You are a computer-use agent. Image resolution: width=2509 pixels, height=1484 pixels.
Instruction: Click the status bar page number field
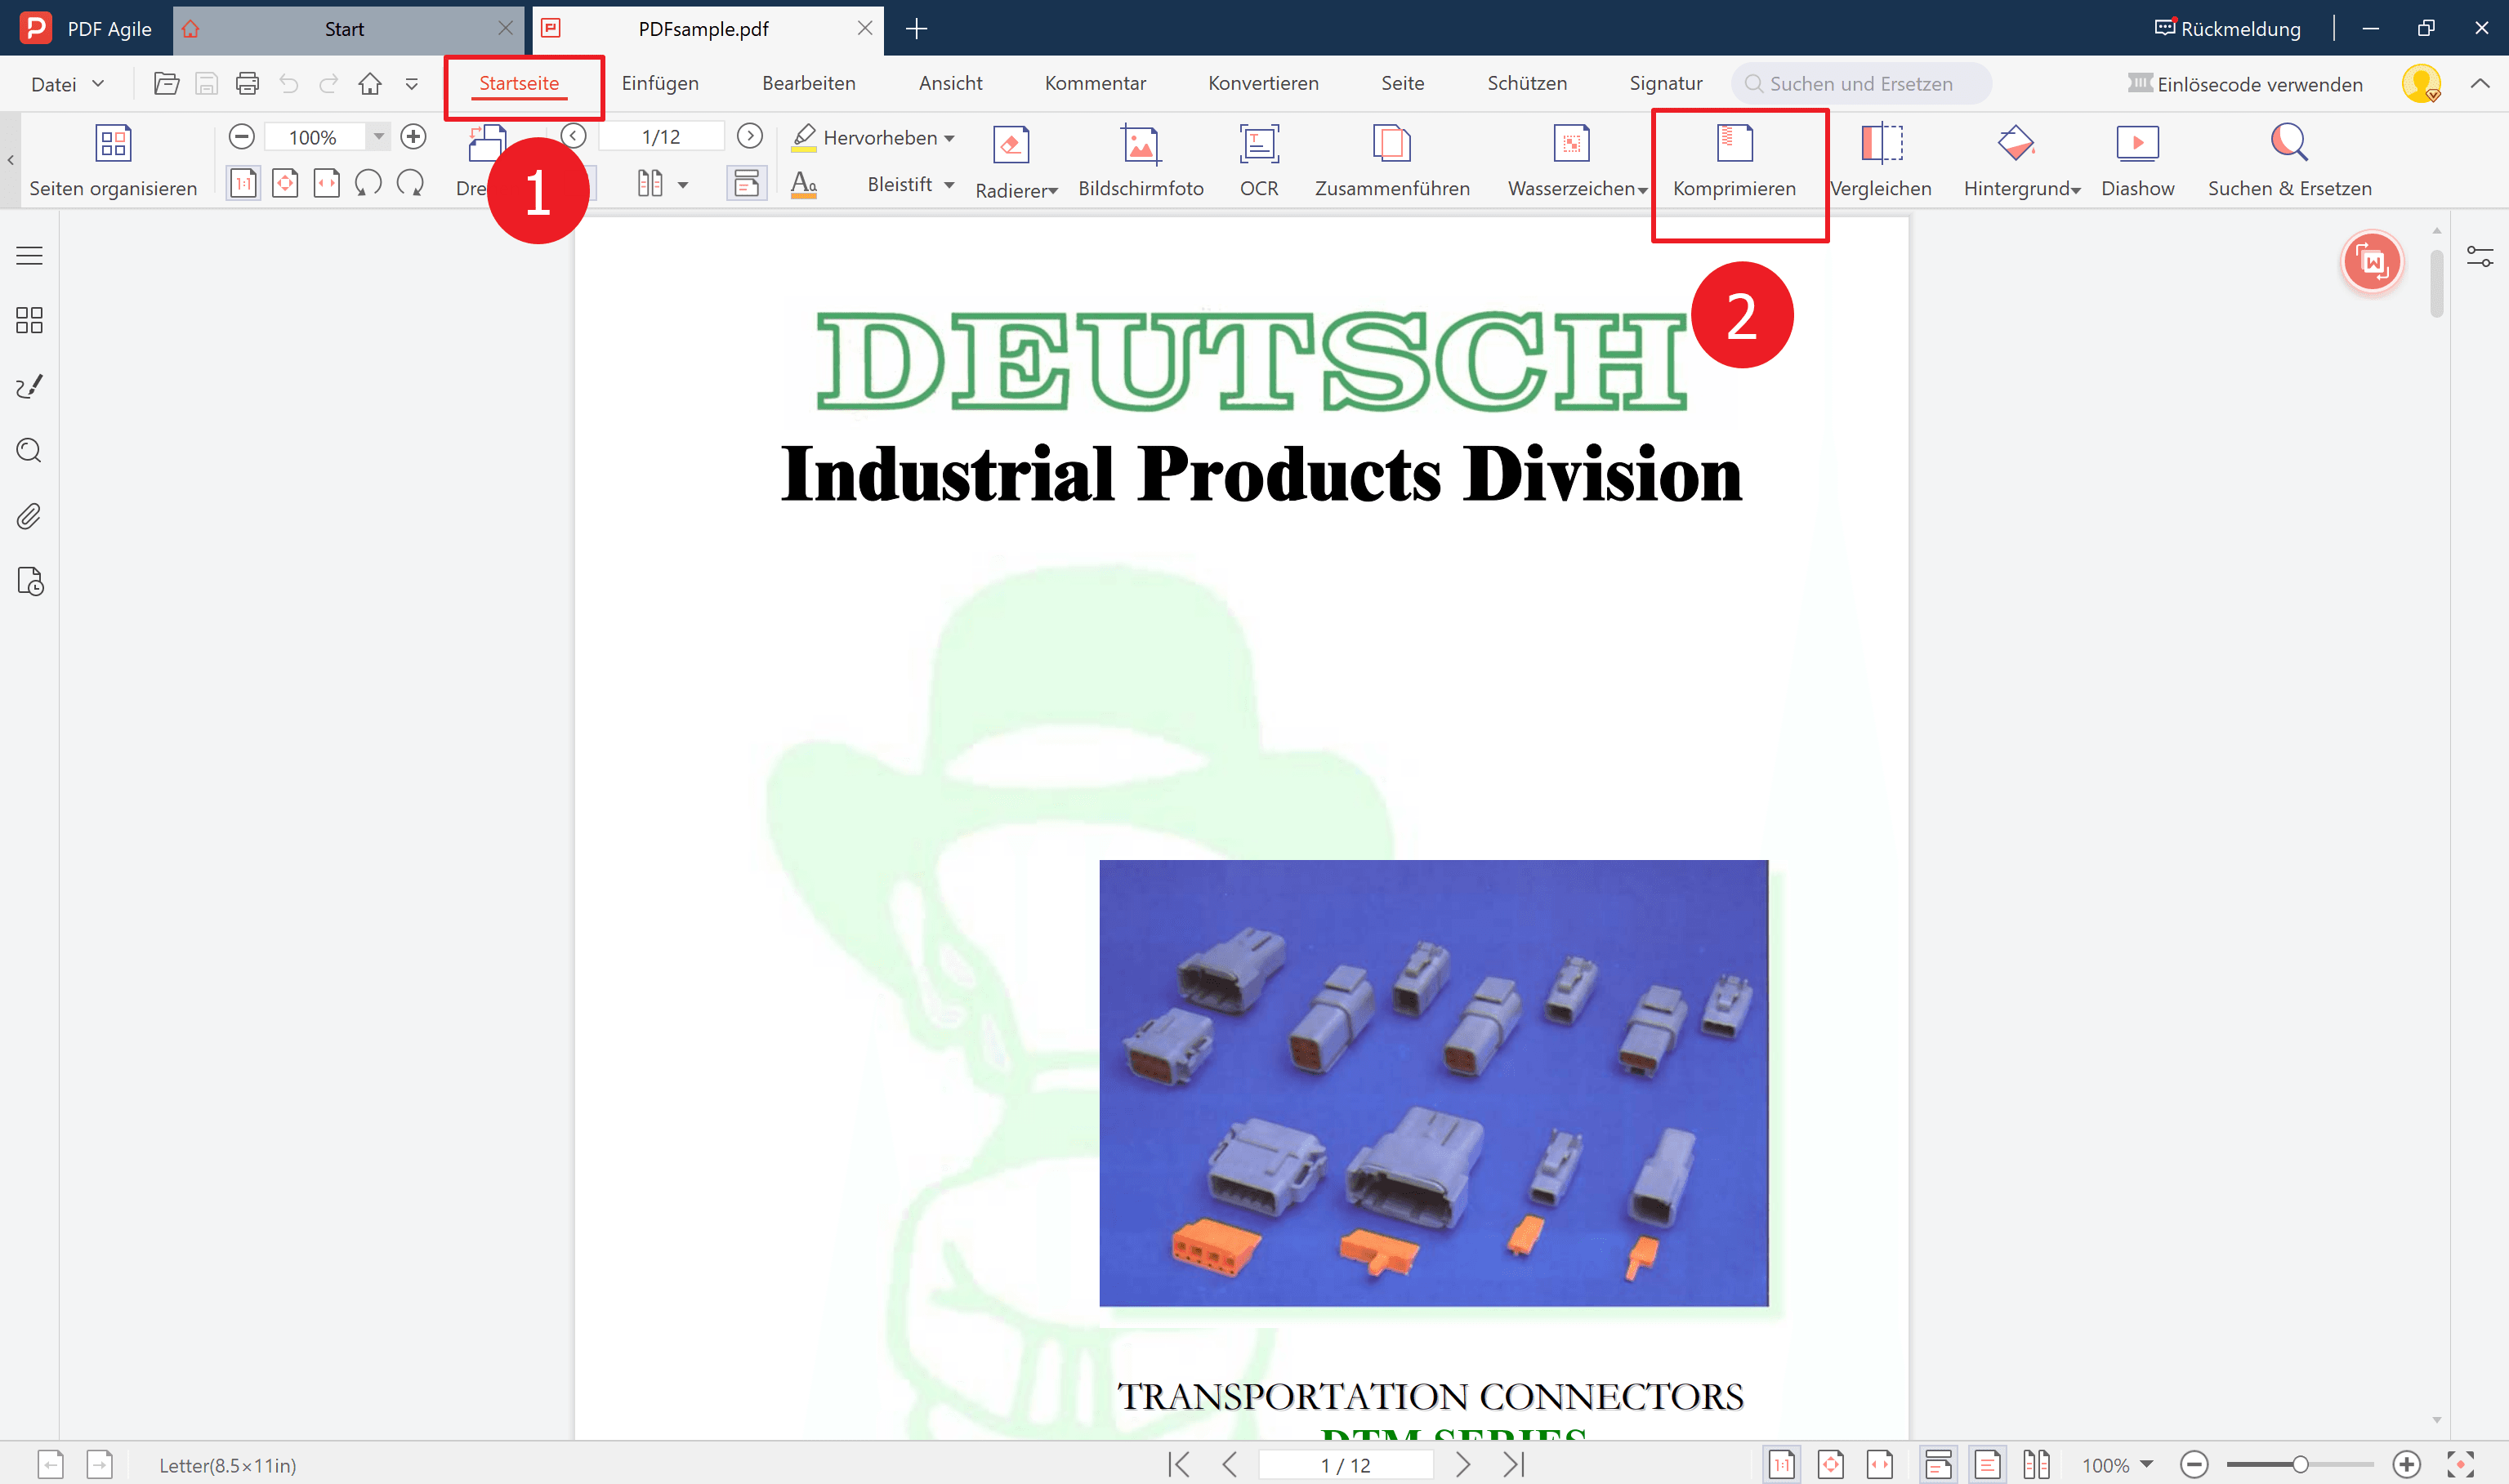(x=1345, y=1465)
